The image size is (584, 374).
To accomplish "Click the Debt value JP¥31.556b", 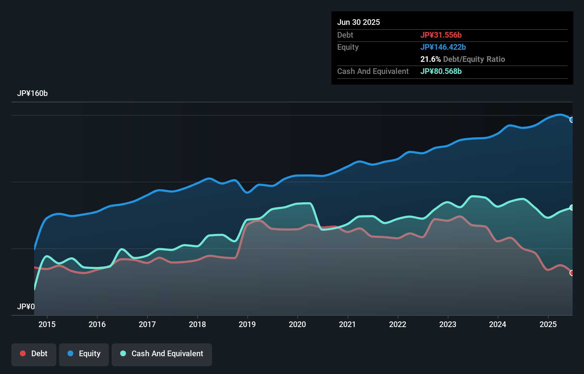I will 441,35.
